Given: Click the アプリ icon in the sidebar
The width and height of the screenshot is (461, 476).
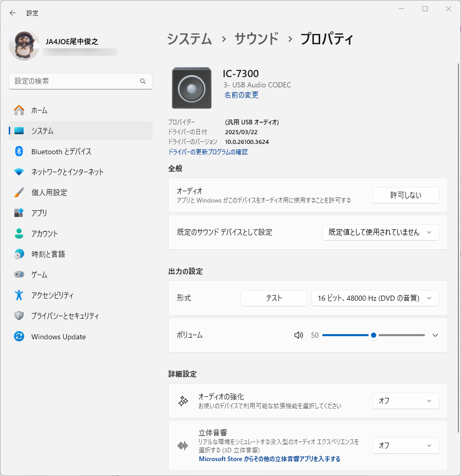Looking at the screenshot, I should click(x=19, y=213).
